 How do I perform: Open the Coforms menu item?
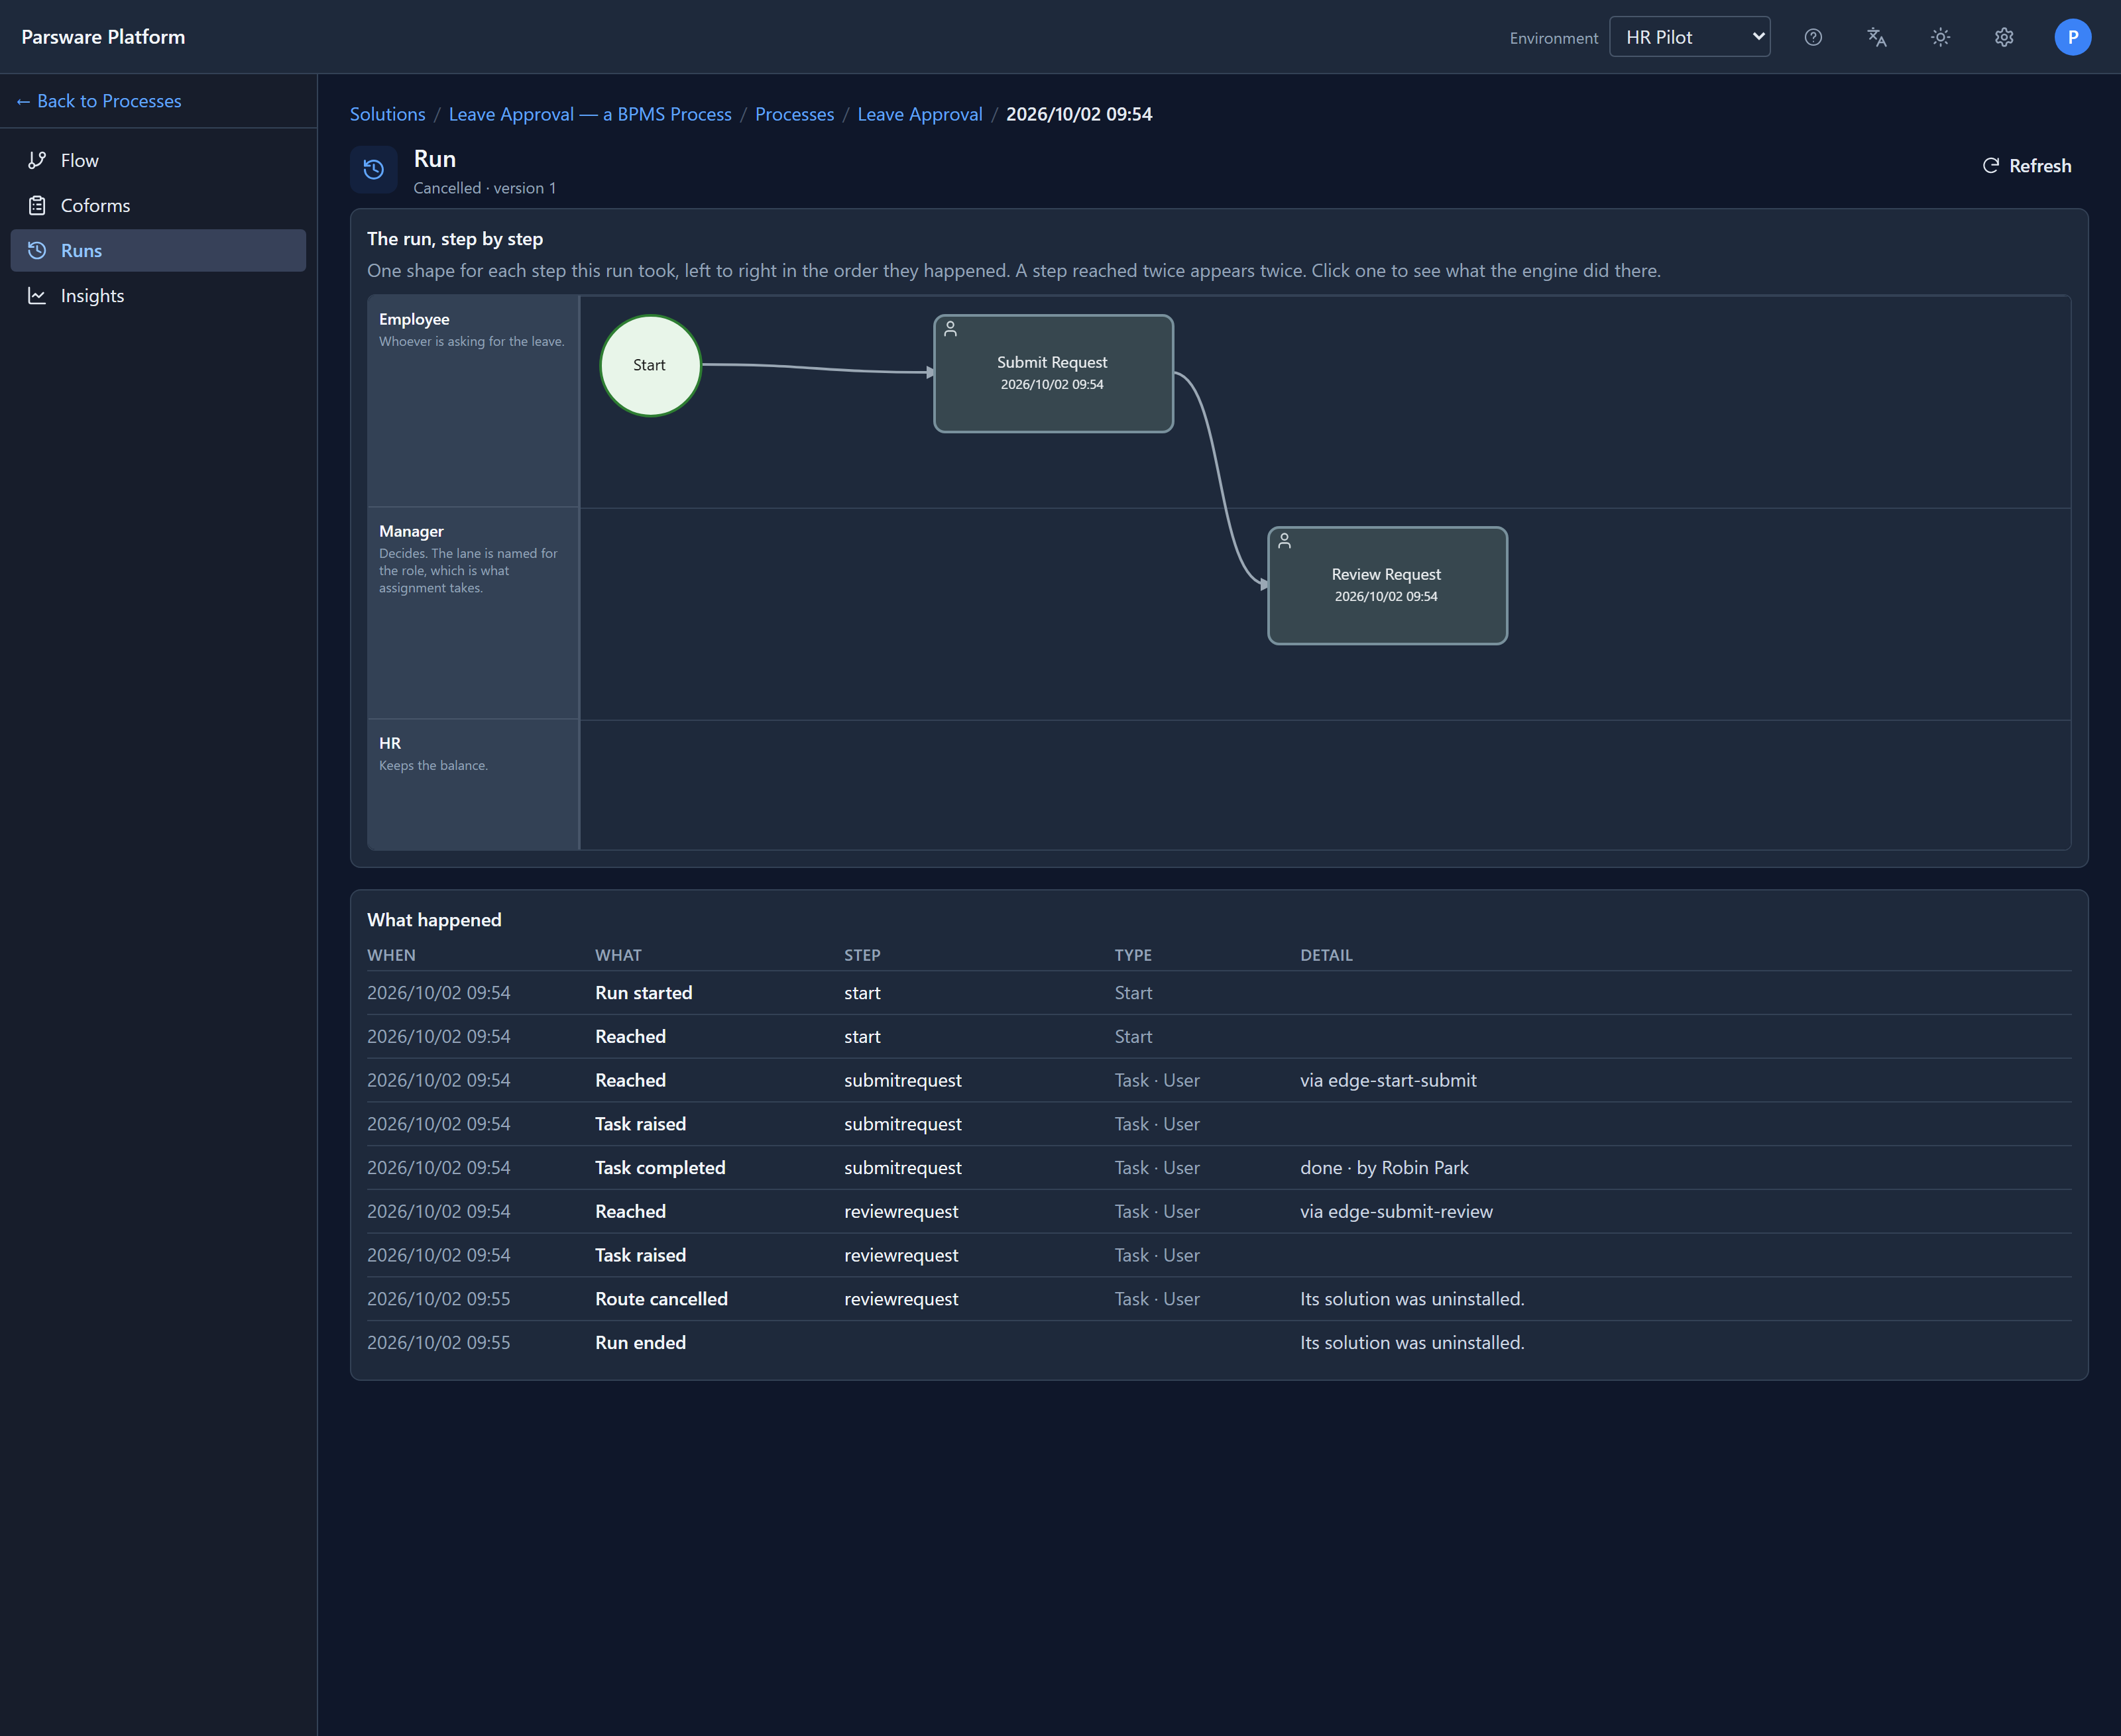(x=158, y=205)
